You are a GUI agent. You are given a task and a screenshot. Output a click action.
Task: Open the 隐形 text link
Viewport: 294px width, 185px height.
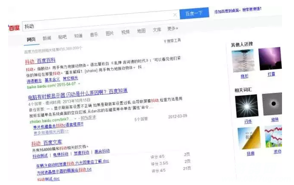tap(244, 76)
